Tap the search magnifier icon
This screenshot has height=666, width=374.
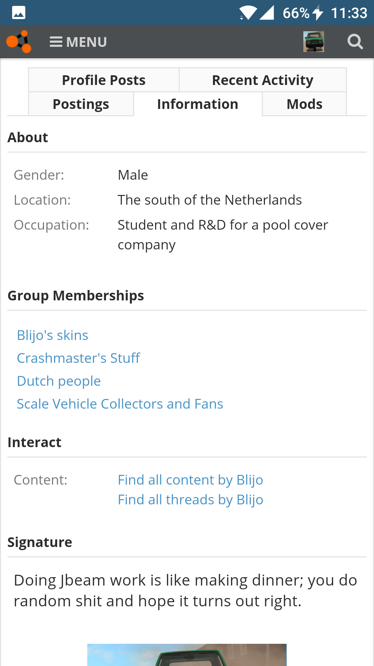click(355, 42)
